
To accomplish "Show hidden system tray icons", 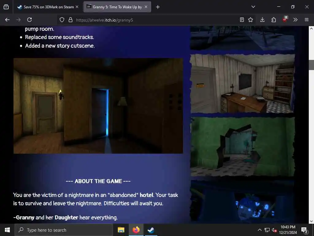I will coord(259,230).
